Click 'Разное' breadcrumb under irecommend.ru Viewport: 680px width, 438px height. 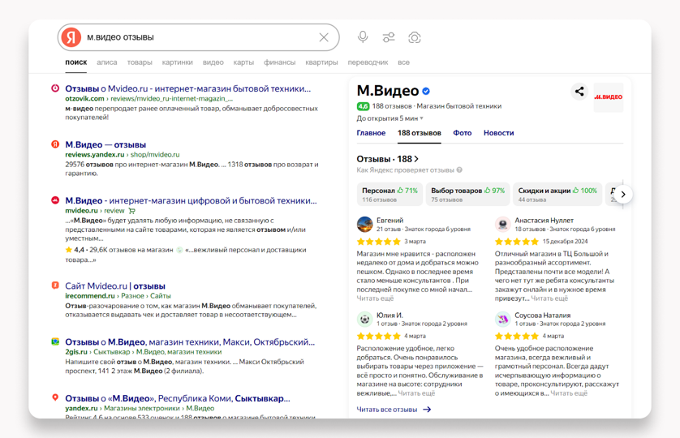tap(132, 296)
